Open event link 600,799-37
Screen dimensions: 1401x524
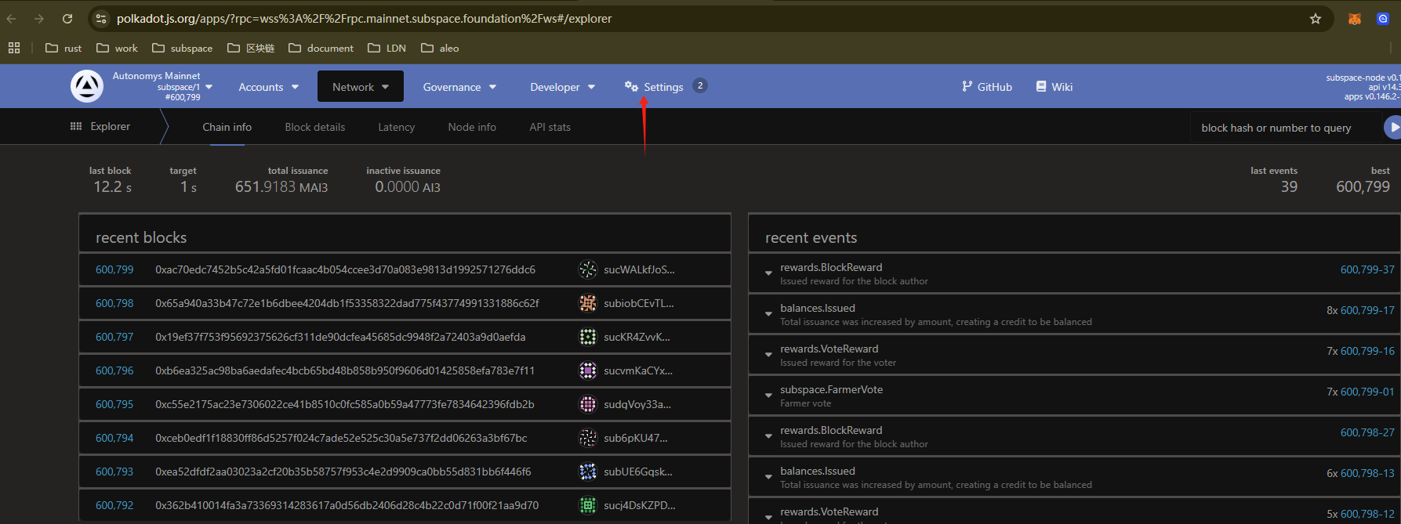(x=1367, y=269)
